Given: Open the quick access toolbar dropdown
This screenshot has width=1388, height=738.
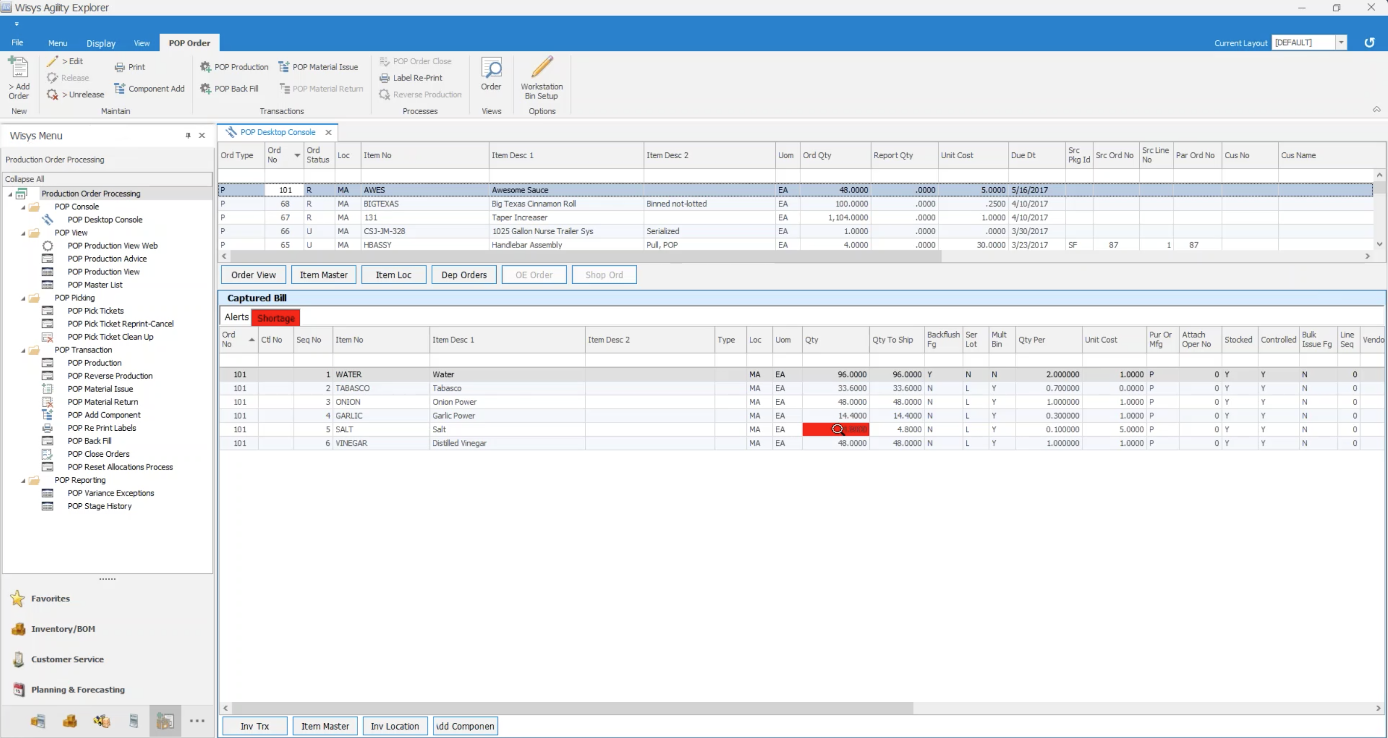Looking at the screenshot, I should pos(17,24).
